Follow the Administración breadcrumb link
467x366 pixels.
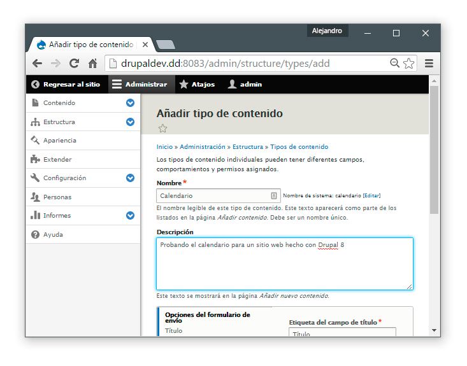tap(203, 146)
